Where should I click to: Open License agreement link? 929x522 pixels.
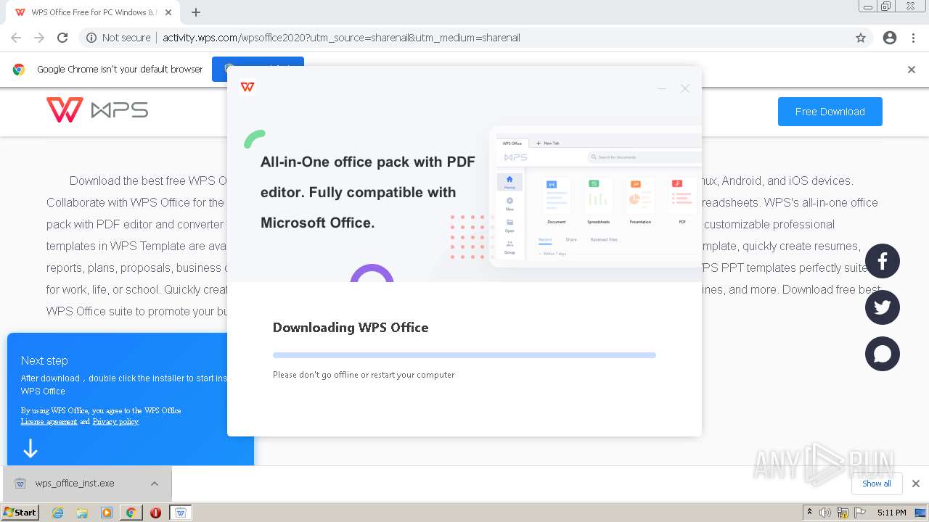(x=49, y=421)
